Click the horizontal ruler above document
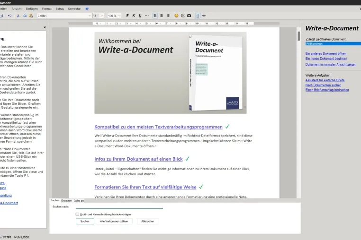Screen dimensions: 361x240 (174, 24)
